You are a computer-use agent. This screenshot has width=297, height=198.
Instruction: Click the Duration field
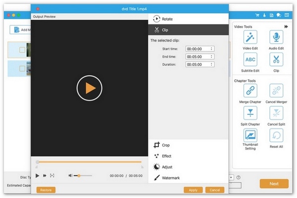click(x=200, y=64)
